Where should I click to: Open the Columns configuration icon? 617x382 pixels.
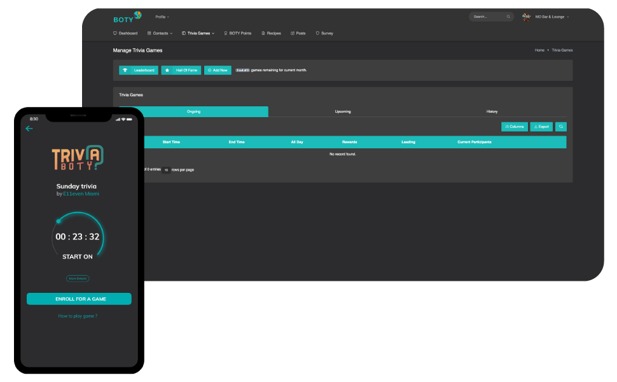click(x=508, y=127)
